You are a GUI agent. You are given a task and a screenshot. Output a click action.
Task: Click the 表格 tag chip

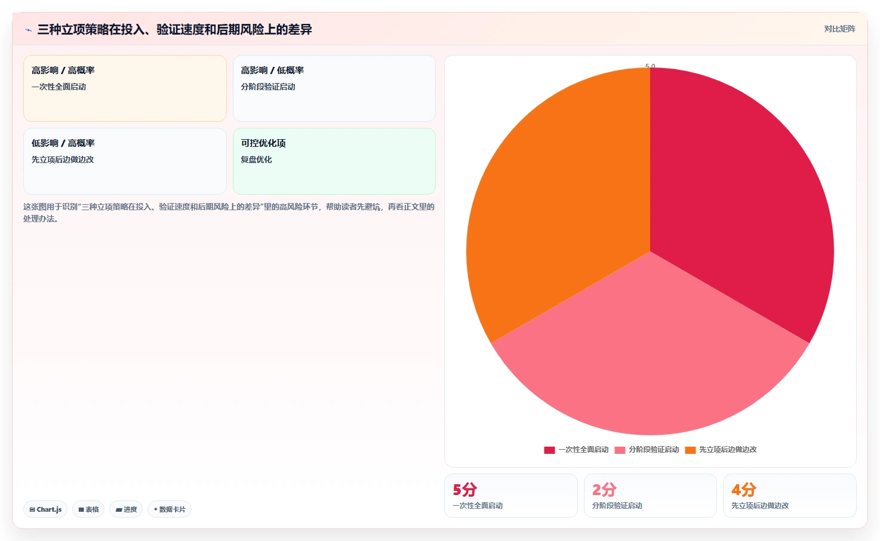[88, 509]
